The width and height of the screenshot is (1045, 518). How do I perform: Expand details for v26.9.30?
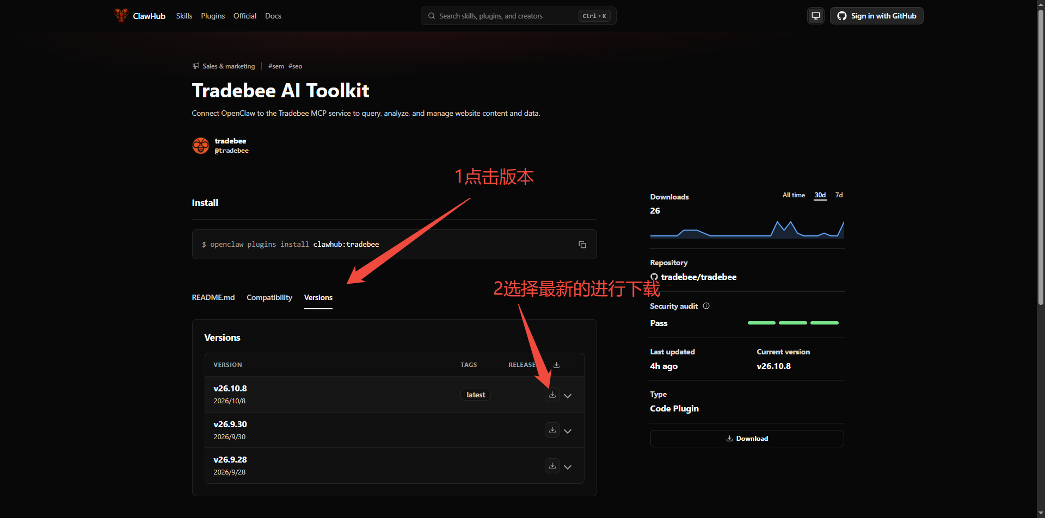(x=568, y=431)
